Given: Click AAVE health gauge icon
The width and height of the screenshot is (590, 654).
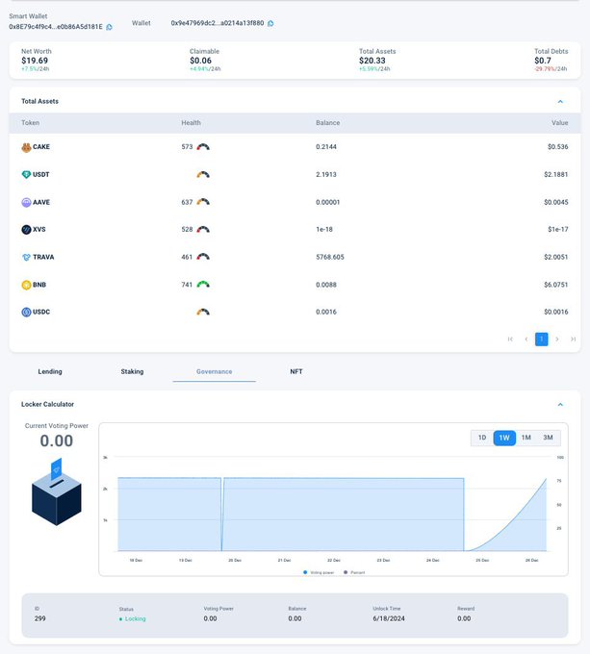Looking at the screenshot, I should [x=203, y=202].
